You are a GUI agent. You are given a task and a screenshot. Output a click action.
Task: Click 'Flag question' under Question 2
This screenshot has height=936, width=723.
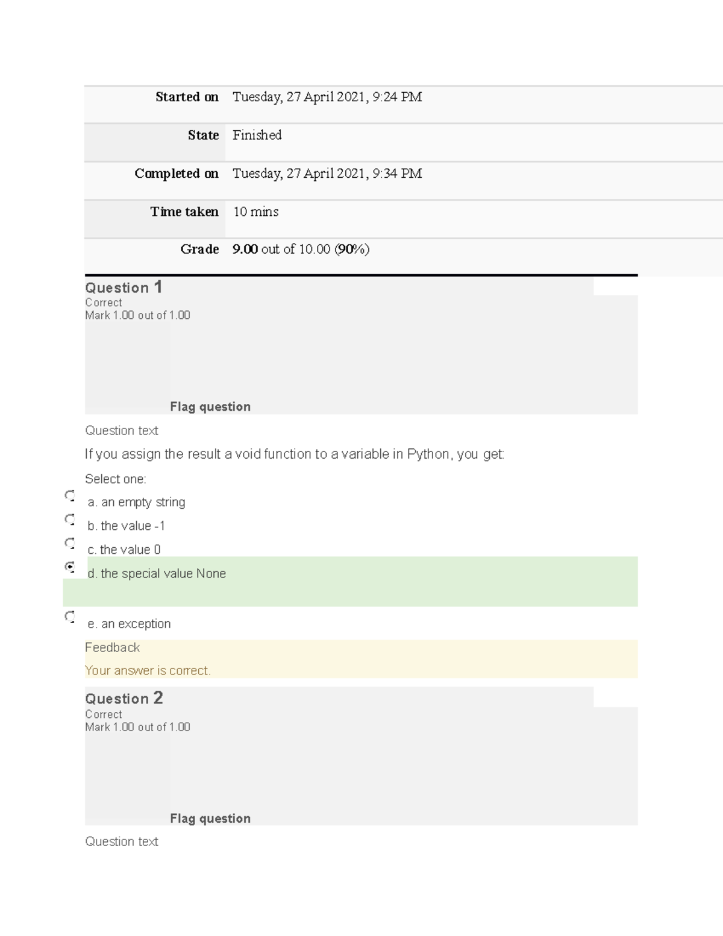coord(210,818)
